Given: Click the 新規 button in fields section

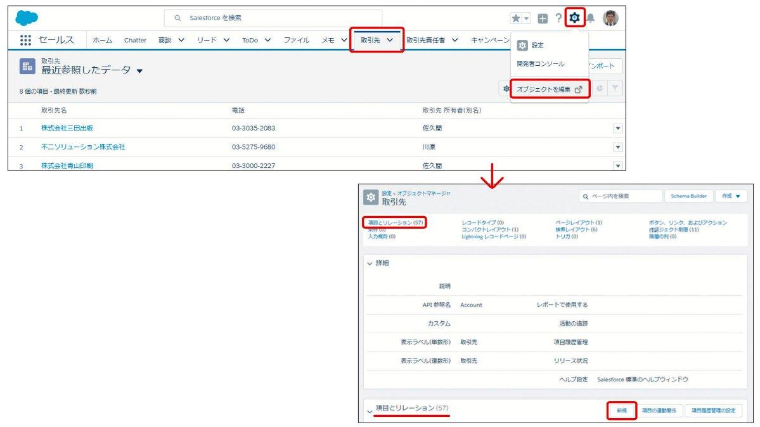Looking at the screenshot, I should [621, 411].
